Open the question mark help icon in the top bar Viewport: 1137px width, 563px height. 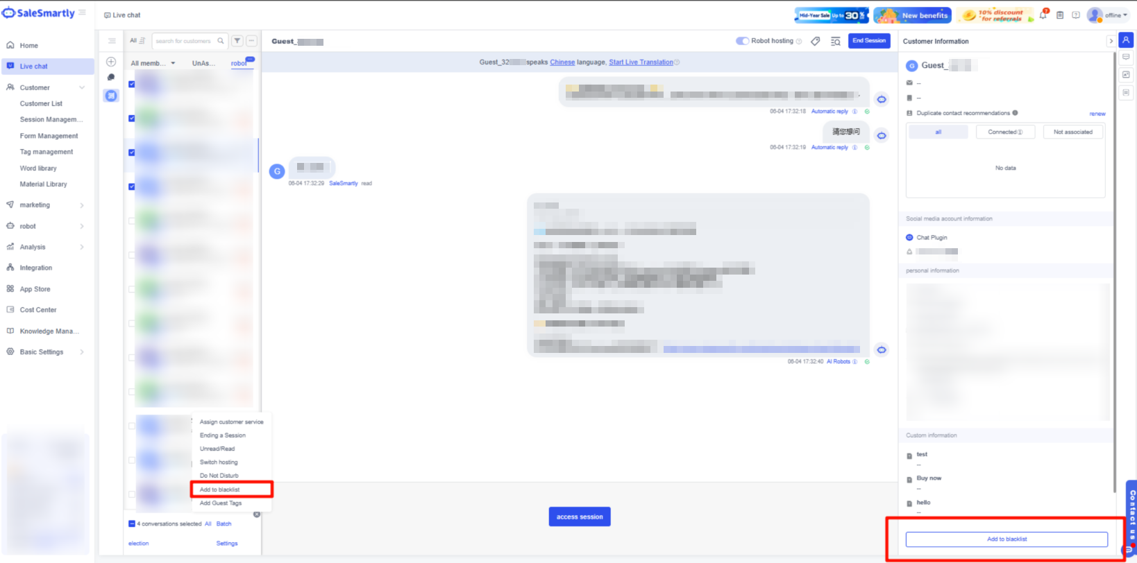[1076, 15]
